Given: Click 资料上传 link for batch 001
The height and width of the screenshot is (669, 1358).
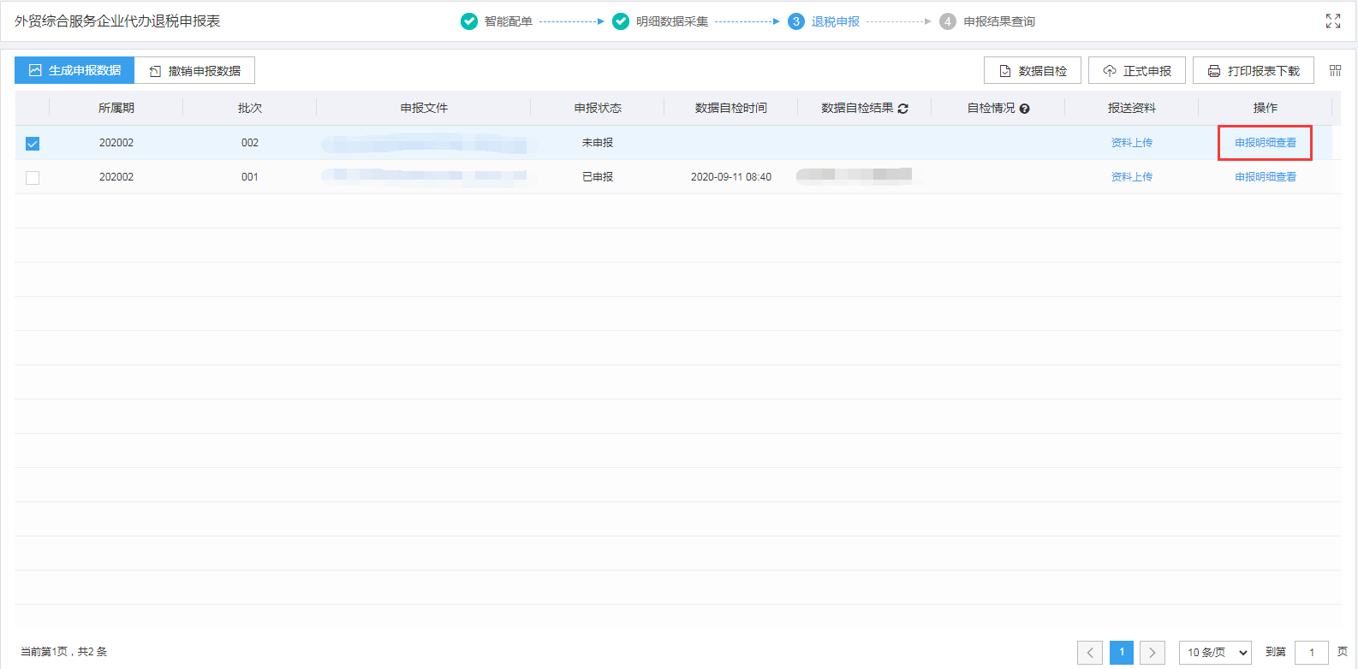Looking at the screenshot, I should coord(1131,177).
